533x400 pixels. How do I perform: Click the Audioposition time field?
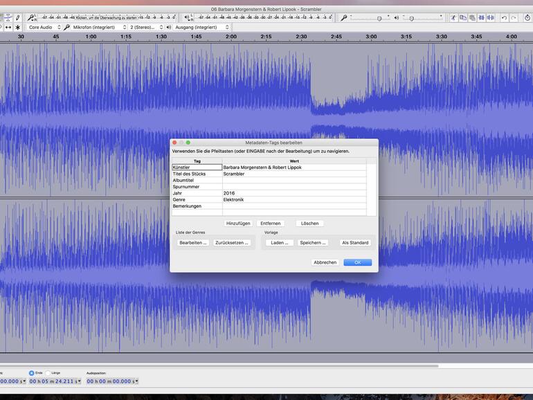tap(111, 381)
